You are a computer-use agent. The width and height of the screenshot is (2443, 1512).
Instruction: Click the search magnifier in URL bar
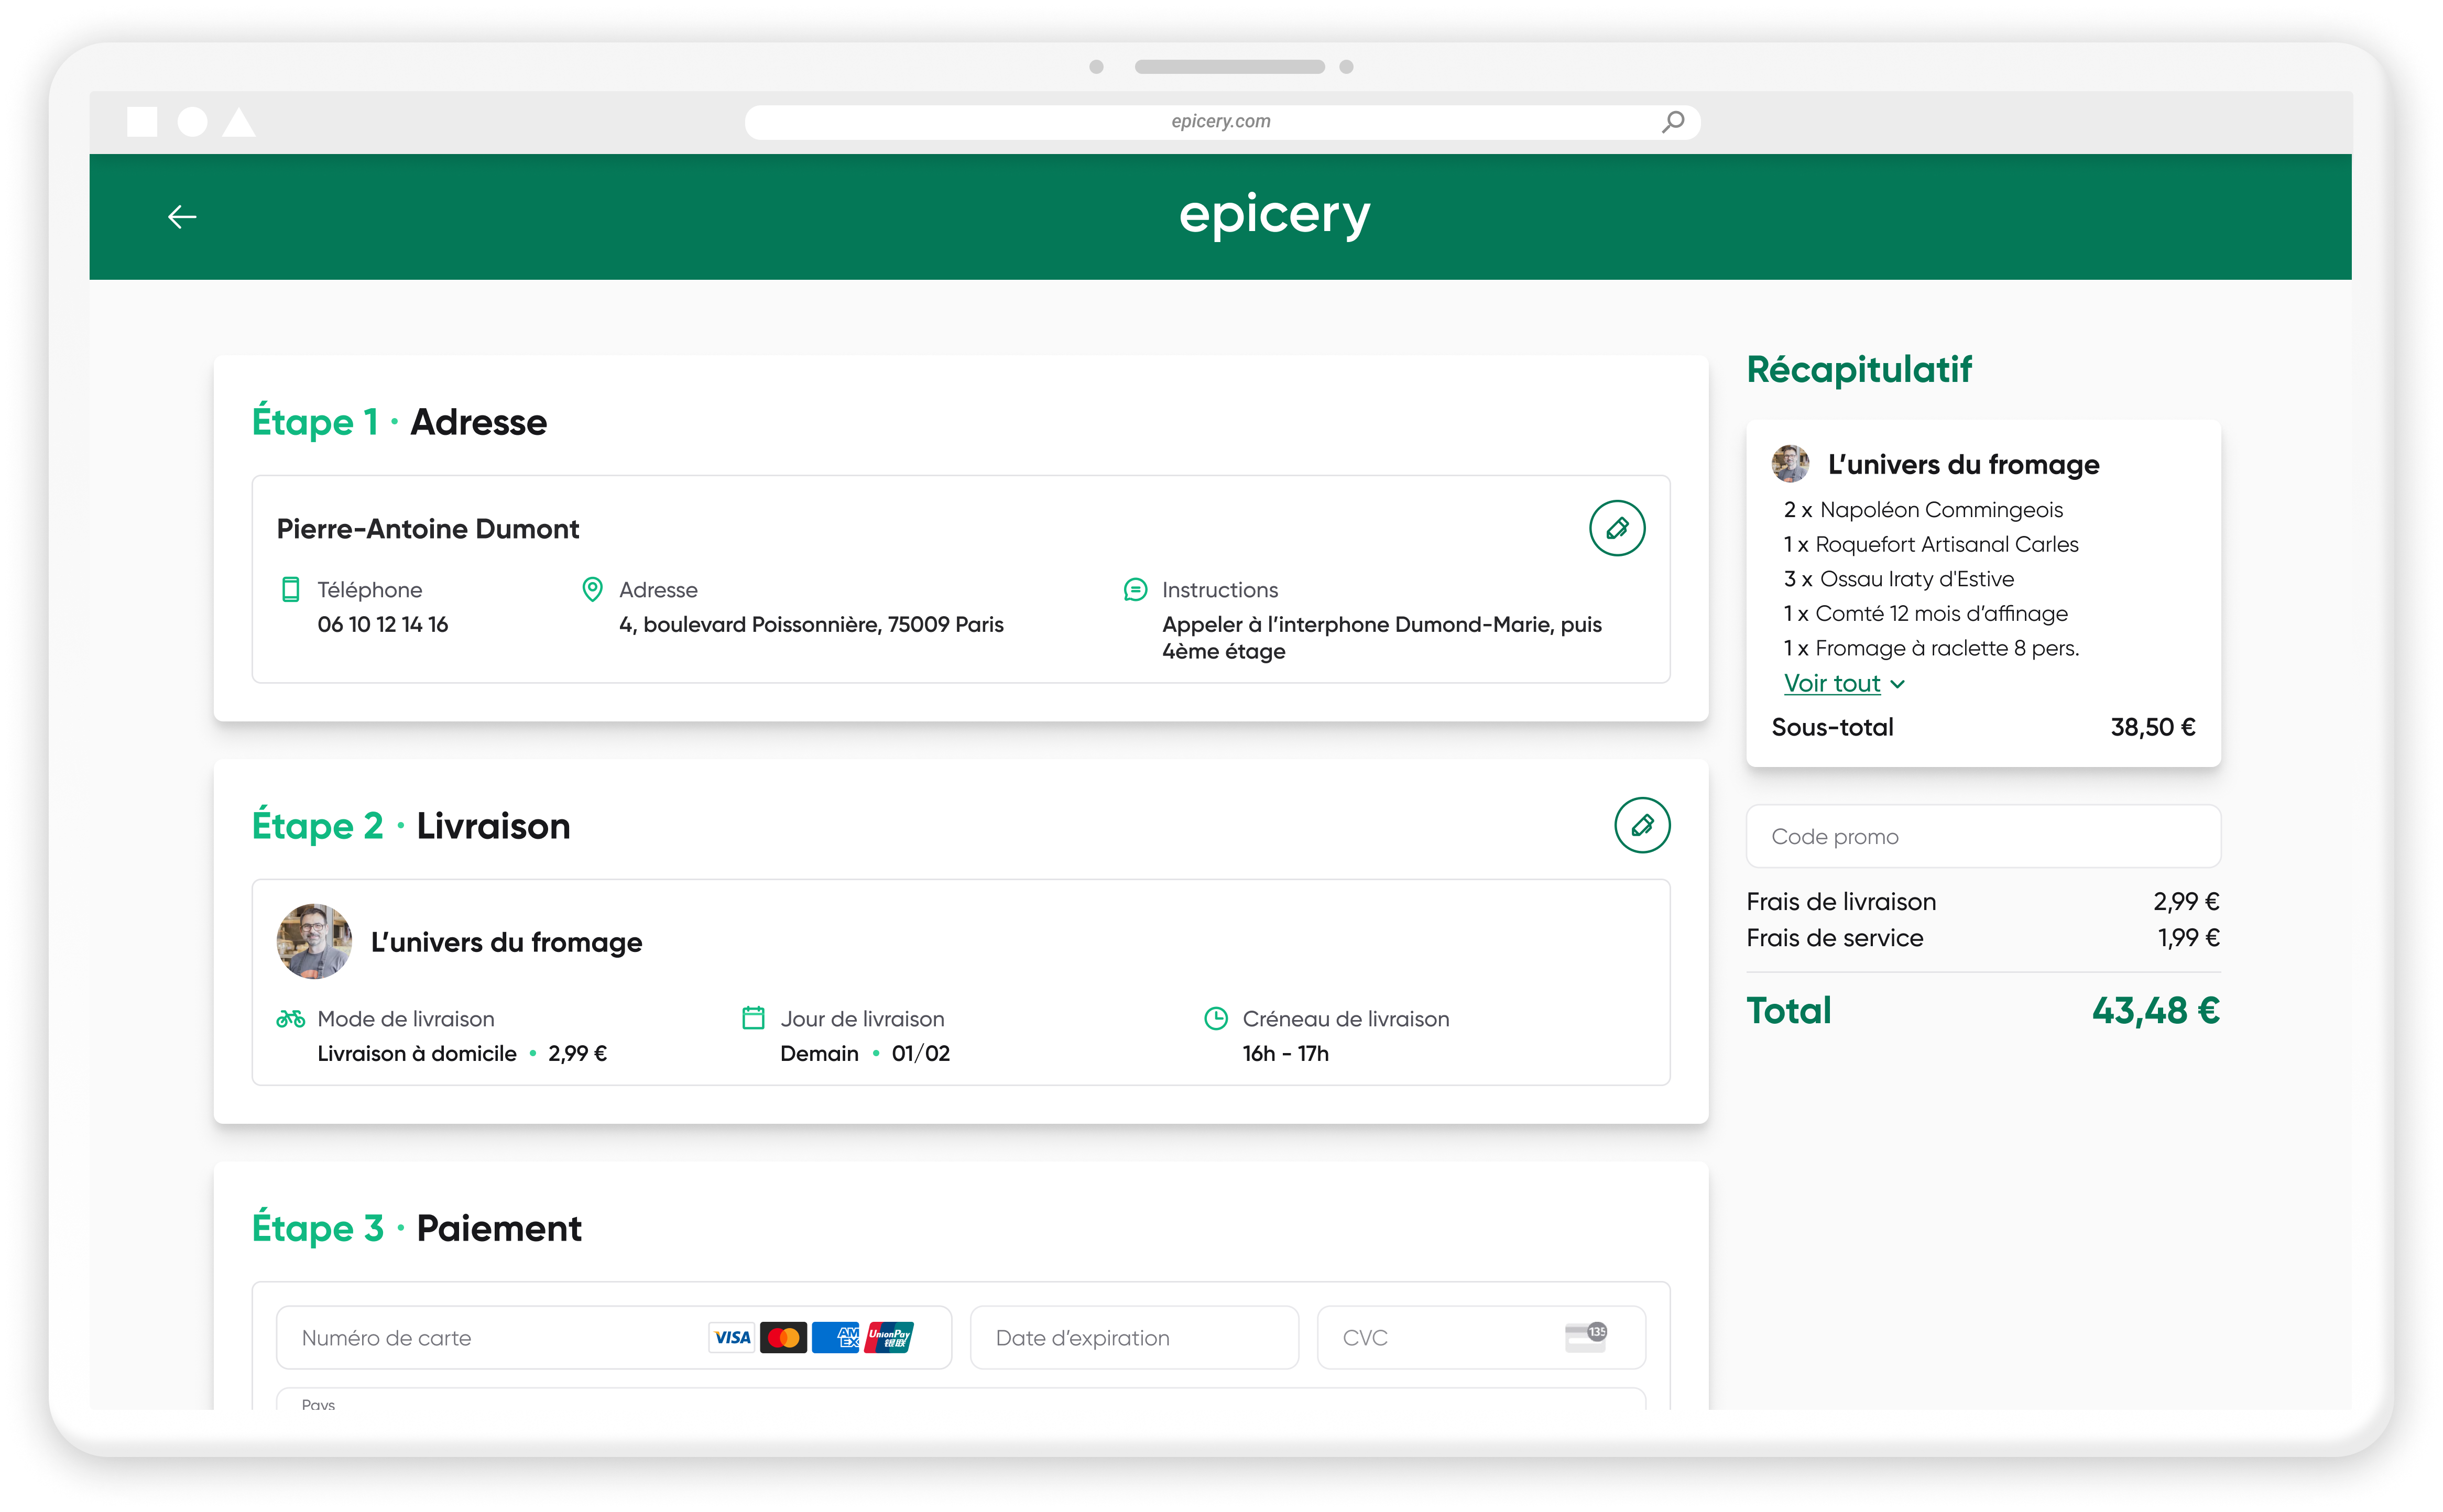(1673, 122)
